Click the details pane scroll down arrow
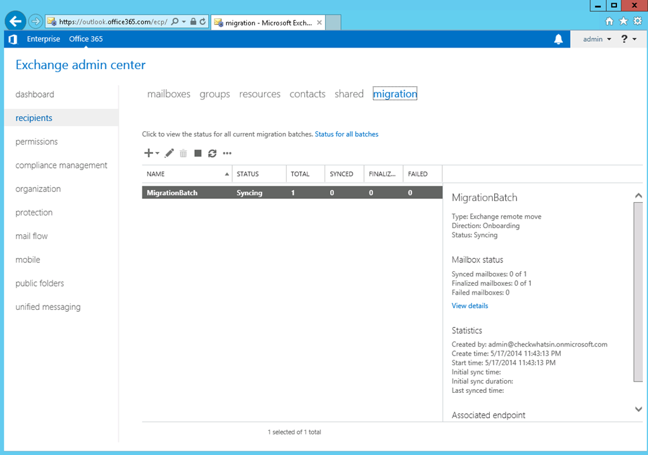The width and height of the screenshot is (648, 455). point(639,409)
